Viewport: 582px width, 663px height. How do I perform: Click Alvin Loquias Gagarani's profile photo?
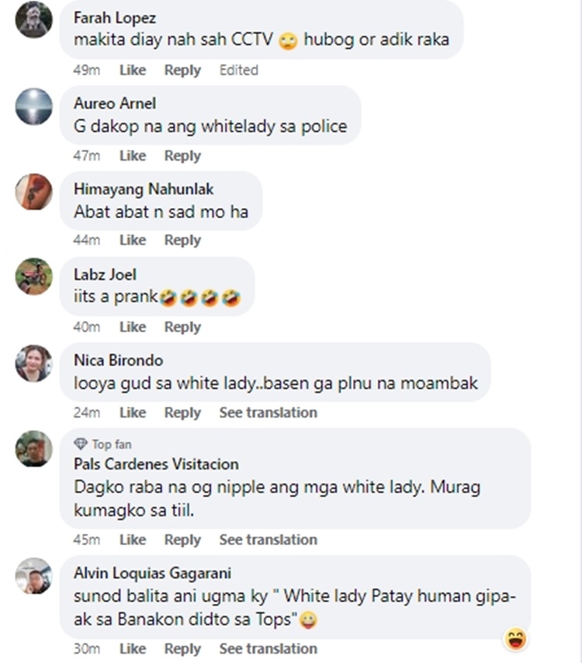pos(34,576)
